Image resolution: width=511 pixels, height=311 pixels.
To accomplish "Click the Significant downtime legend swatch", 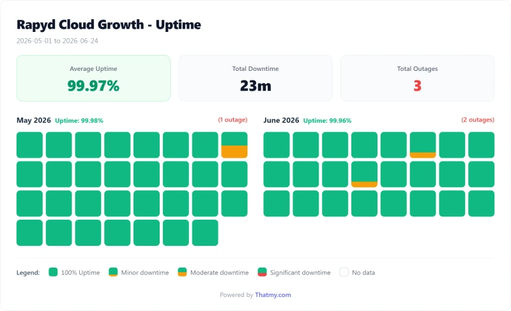I will [x=262, y=272].
